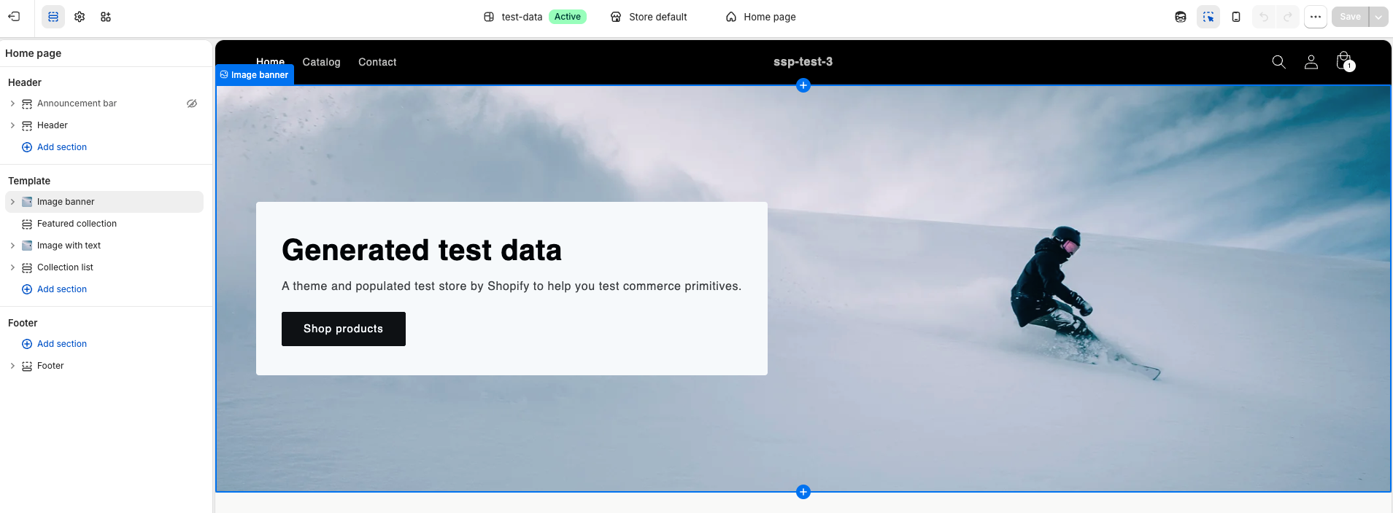This screenshot has height=513, width=1393.
Task: Open theme settings gear icon
Action: pyautogui.click(x=80, y=17)
